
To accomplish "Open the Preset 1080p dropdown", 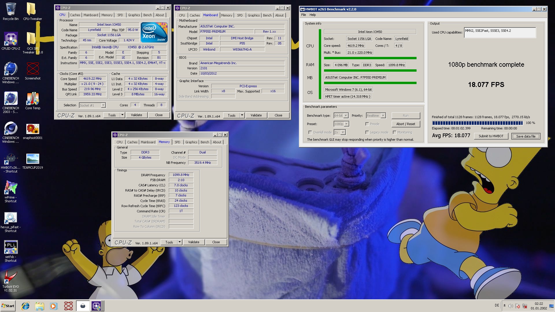I will pyautogui.click(x=341, y=124).
